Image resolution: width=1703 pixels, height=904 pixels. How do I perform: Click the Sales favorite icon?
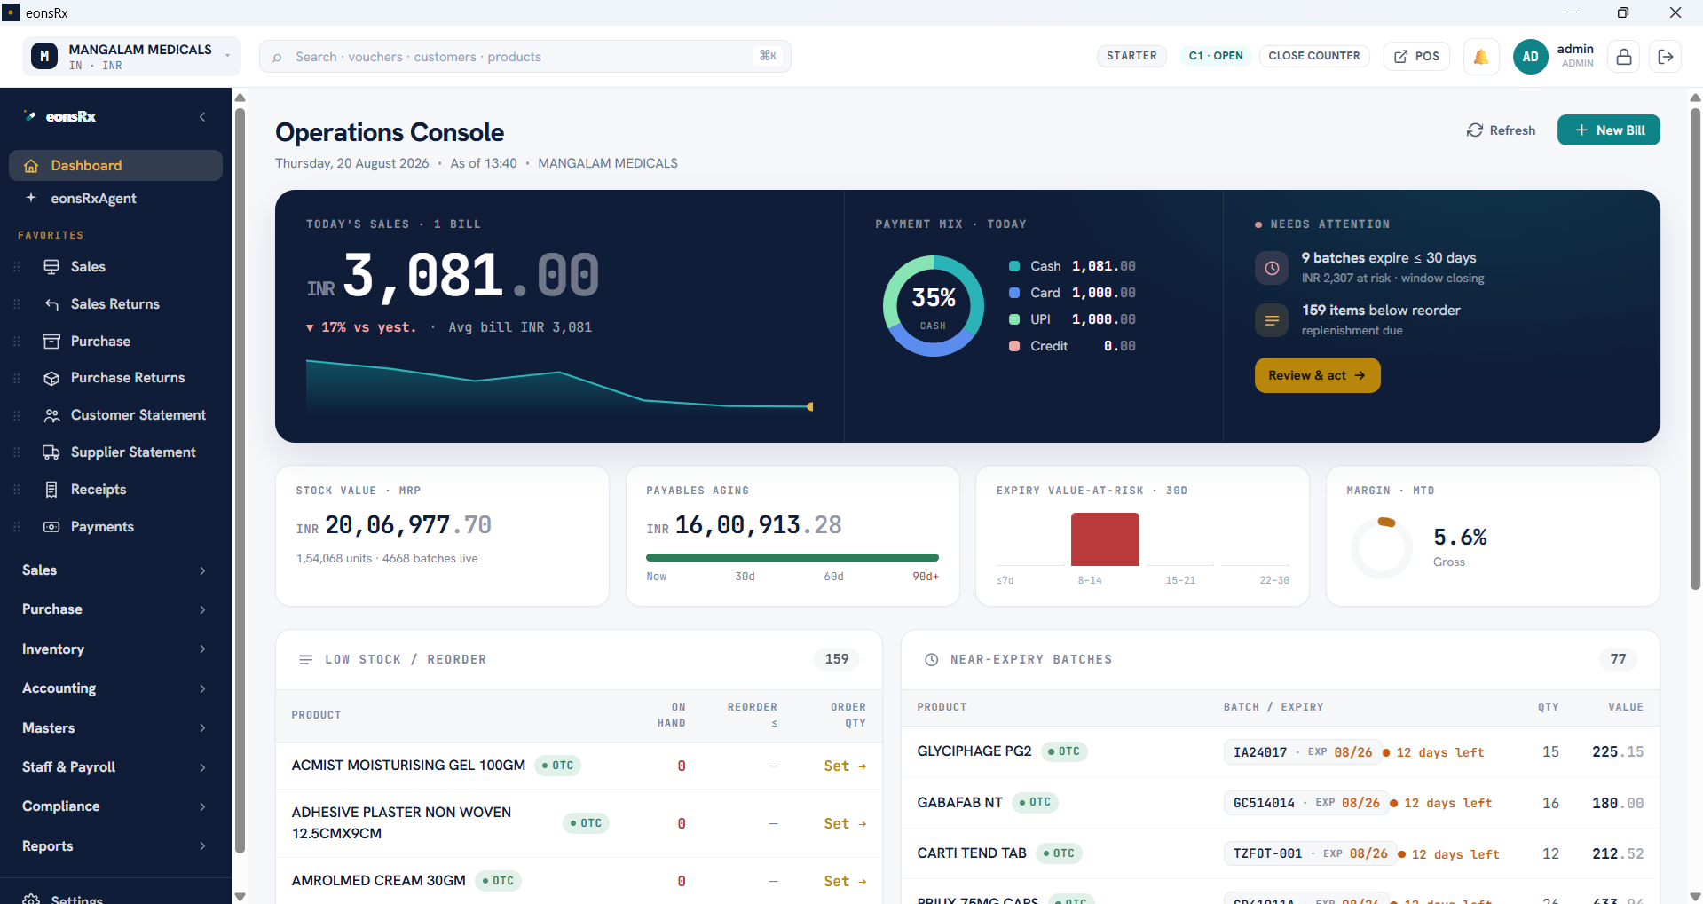51,267
